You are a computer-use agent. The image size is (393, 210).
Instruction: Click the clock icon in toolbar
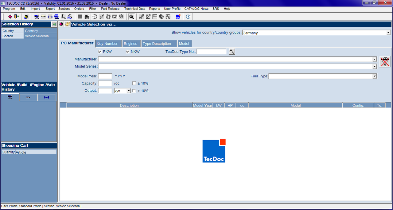pyautogui.click(x=95, y=17)
